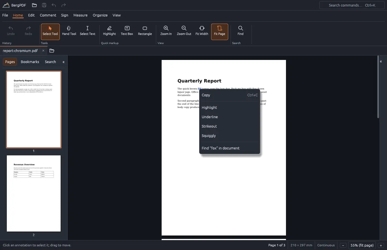Screen dimensions: 387x250
Task: Switch sidebar to the Search tab
Action: (x=50, y=62)
